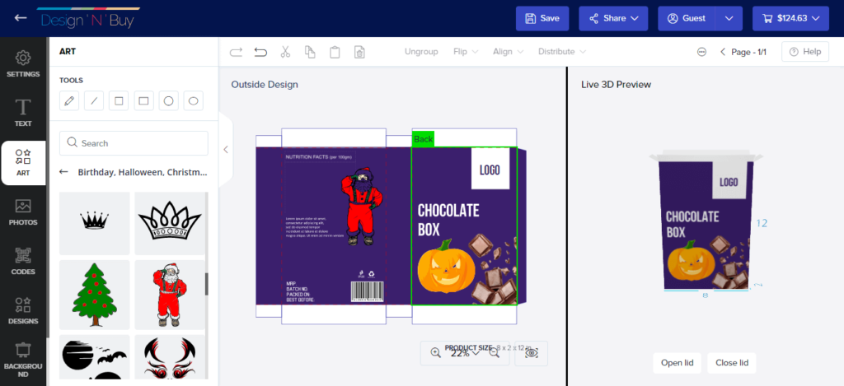Viewport: 844px width, 386px height.
Task: Click Ungroup in the toolbar
Action: click(x=421, y=52)
